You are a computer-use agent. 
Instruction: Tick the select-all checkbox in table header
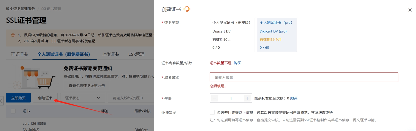pyautogui.click(x=13, y=111)
